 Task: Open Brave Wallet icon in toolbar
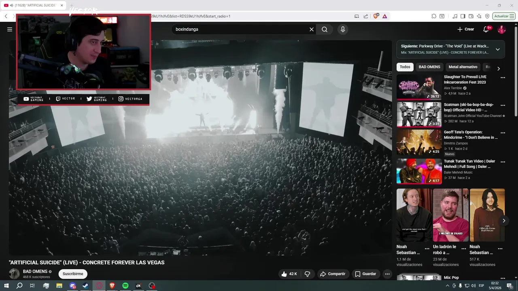click(x=471, y=16)
